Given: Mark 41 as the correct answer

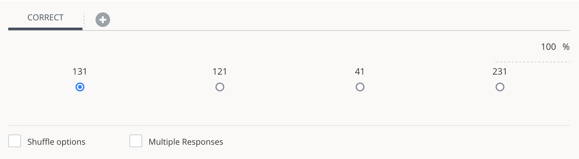Looking at the screenshot, I should 360,87.
